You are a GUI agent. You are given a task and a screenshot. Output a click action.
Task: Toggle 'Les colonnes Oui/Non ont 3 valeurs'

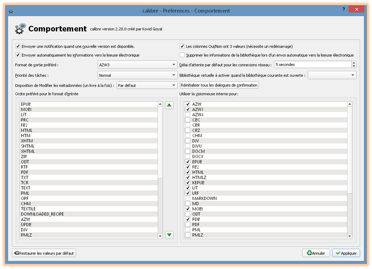(x=182, y=46)
